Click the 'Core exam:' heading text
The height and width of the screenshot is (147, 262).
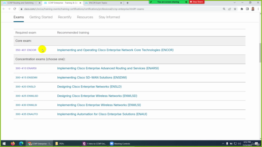pyautogui.click(x=23, y=41)
